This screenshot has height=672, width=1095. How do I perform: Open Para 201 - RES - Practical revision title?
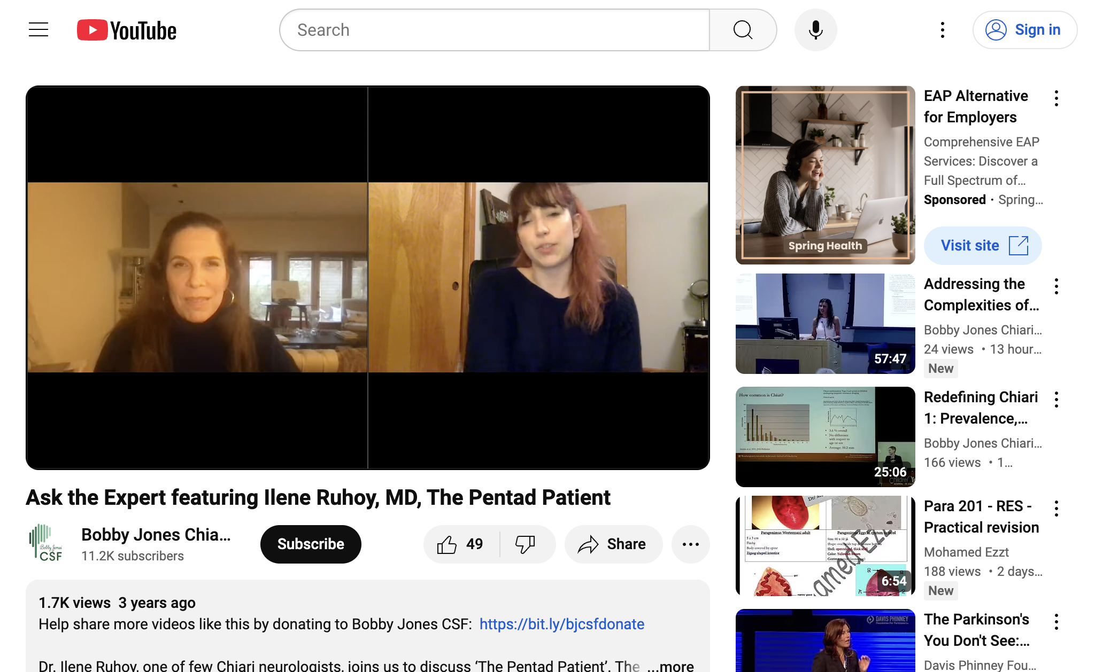(982, 517)
